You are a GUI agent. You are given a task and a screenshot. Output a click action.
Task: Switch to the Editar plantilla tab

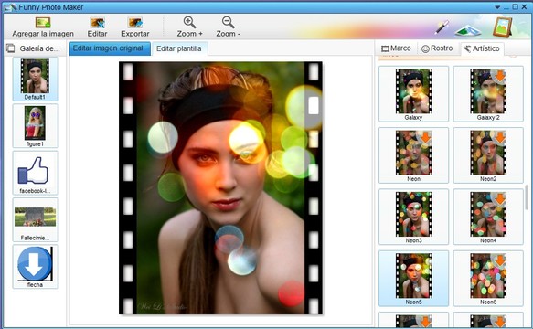click(x=179, y=48)
